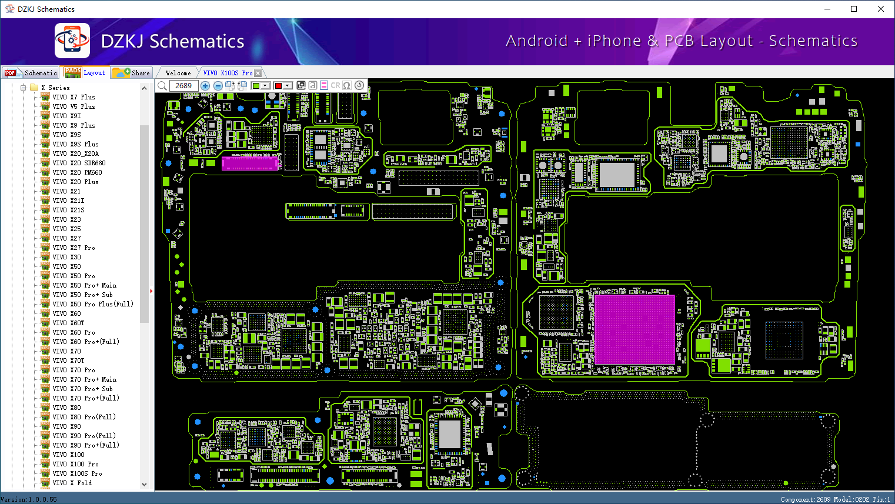The width and height of the screenshot is (895, 504).
Task: Select the X Series folder in the tree
Action: point(55,88)
